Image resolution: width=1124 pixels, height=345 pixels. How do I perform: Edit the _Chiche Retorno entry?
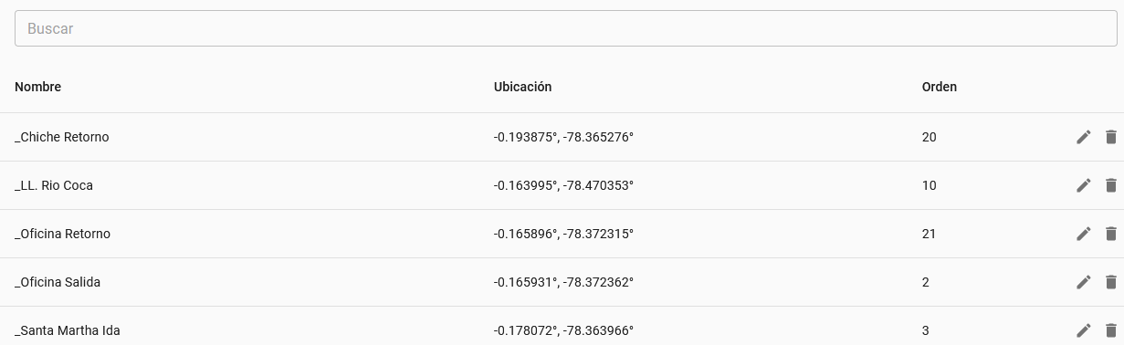(1084, 137)
